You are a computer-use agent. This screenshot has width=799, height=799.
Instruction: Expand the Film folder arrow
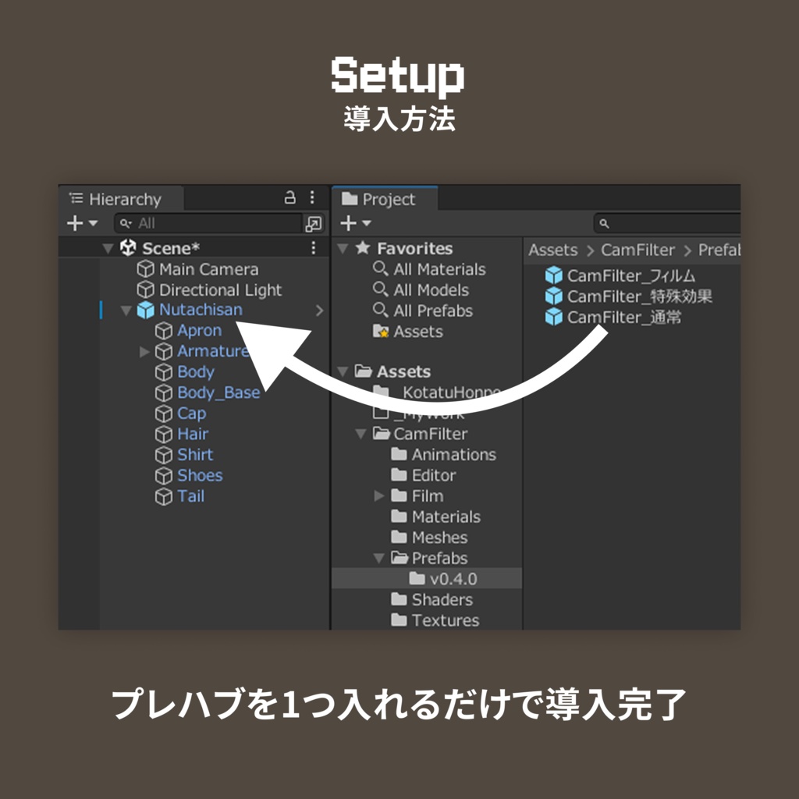[378, 495]
